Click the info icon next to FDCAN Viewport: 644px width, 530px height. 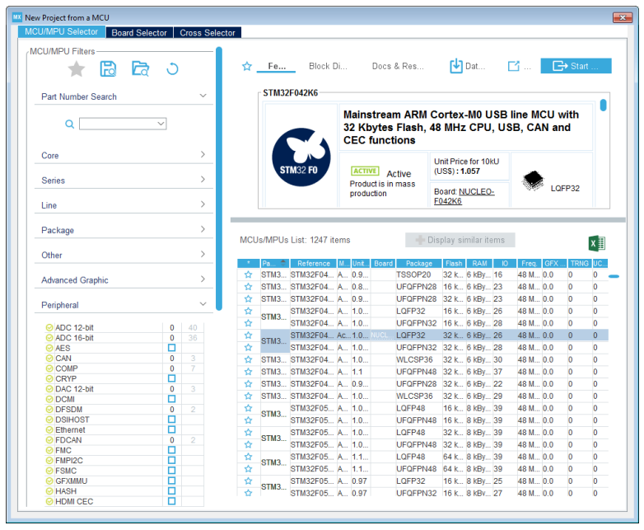click(x=49, y=440)
